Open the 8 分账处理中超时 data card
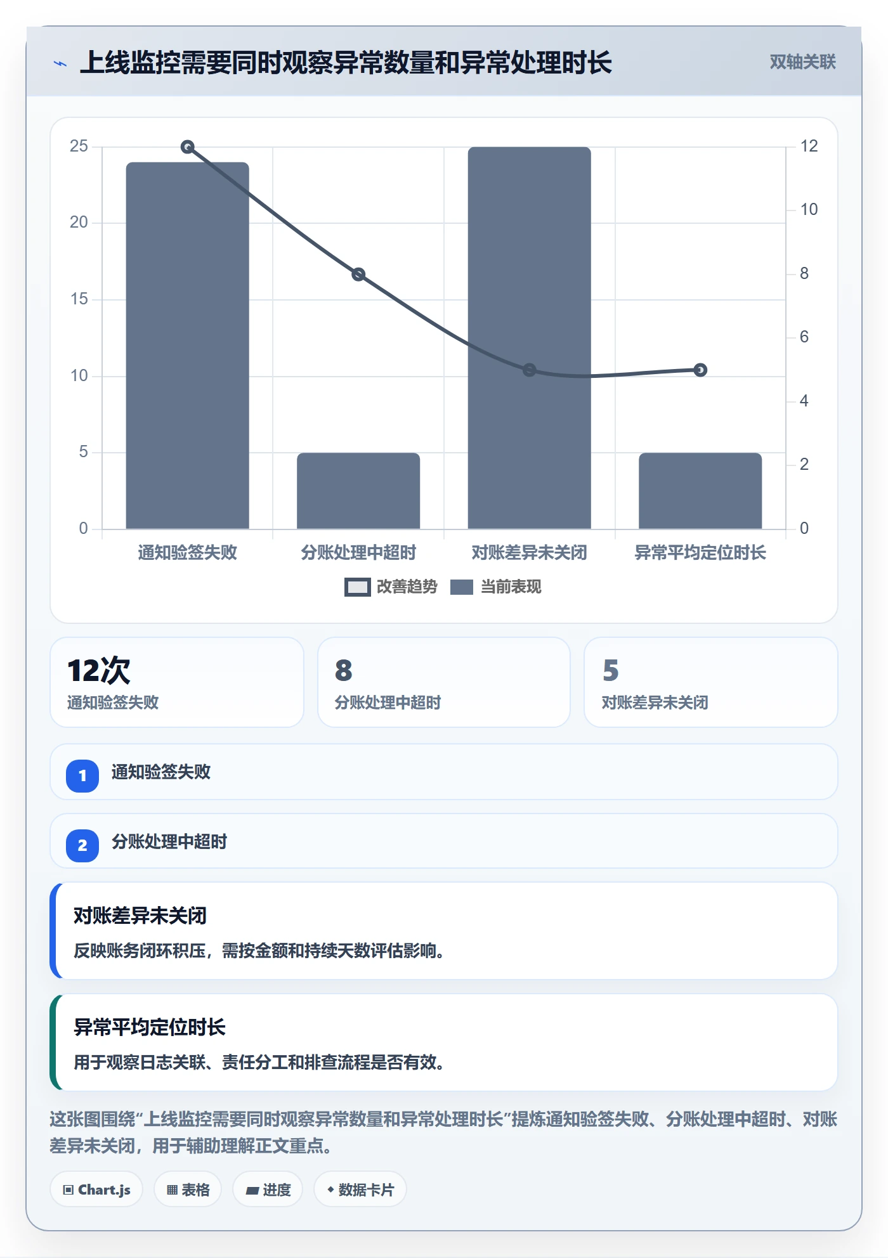Viewport: 888px width, 1258px height. pyautogui.click(x=444, y=682)
